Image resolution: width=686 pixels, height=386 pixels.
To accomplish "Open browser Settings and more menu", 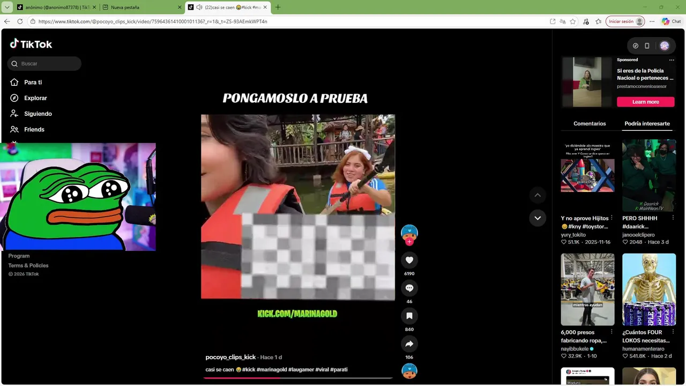I will coord(652,21).
